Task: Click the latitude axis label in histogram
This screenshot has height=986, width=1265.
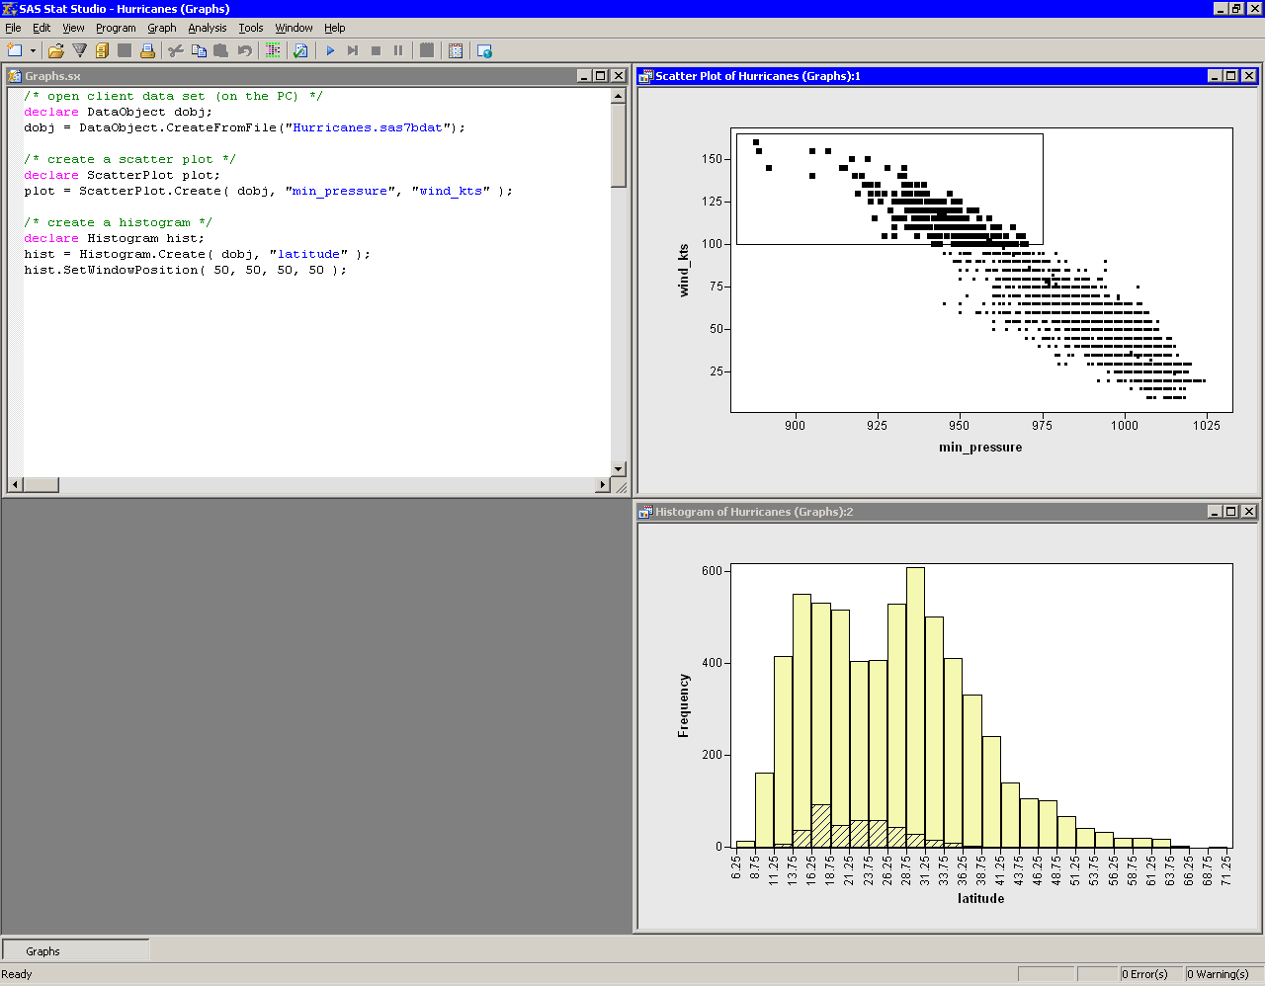Action: pos(980,898)
